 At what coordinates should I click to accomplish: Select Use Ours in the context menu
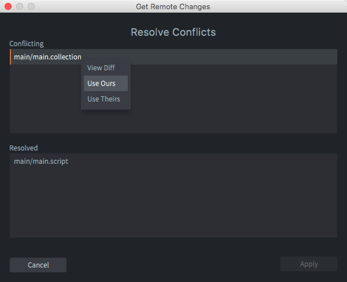click(x=101, y=84)
